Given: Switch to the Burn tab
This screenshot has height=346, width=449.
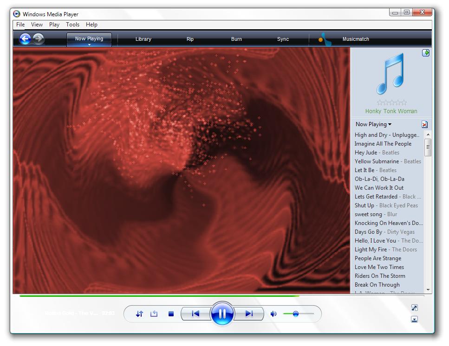Looking at the screenshot, I should pos(236,39).
